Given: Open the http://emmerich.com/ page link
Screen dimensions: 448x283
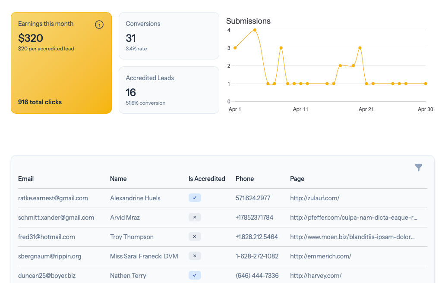Looking at the screenshot, I should (320, 256).
